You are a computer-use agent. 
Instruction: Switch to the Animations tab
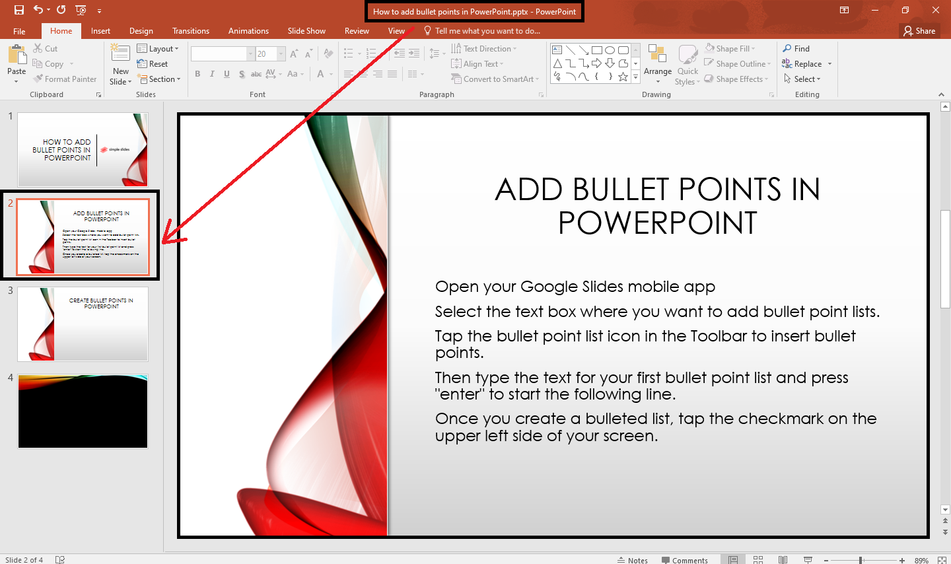[248, 31]
